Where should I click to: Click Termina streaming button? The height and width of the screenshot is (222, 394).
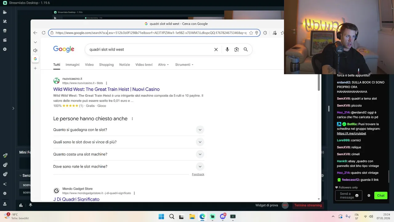point(308,205)
